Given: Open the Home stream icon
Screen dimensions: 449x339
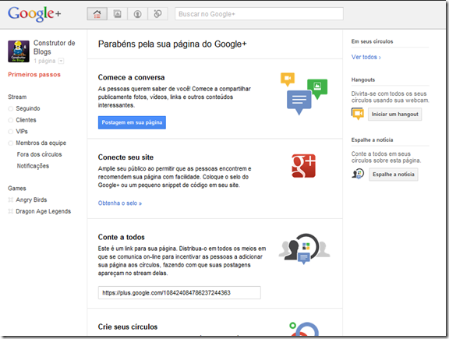Looking at the screenshot, I should click(x=97, y=14).
